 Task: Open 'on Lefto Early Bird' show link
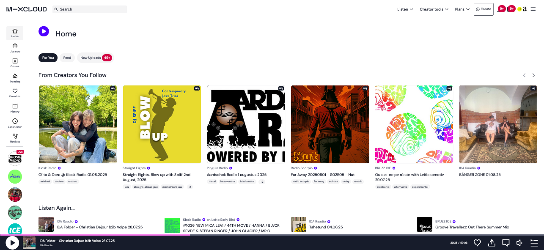pos(221,220)
